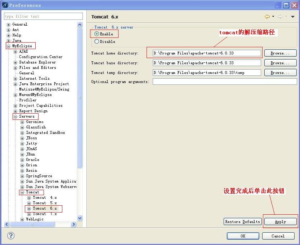Open the preferences view menu triangle
Screen dimensions: 300x245
293,17
